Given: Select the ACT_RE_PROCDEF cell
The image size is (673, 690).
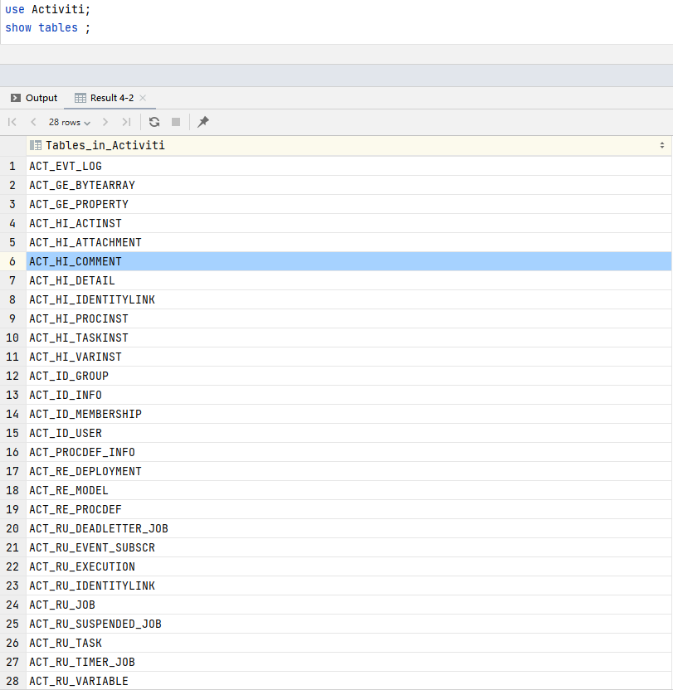Looking at the screenshot, I should [349, 509].
